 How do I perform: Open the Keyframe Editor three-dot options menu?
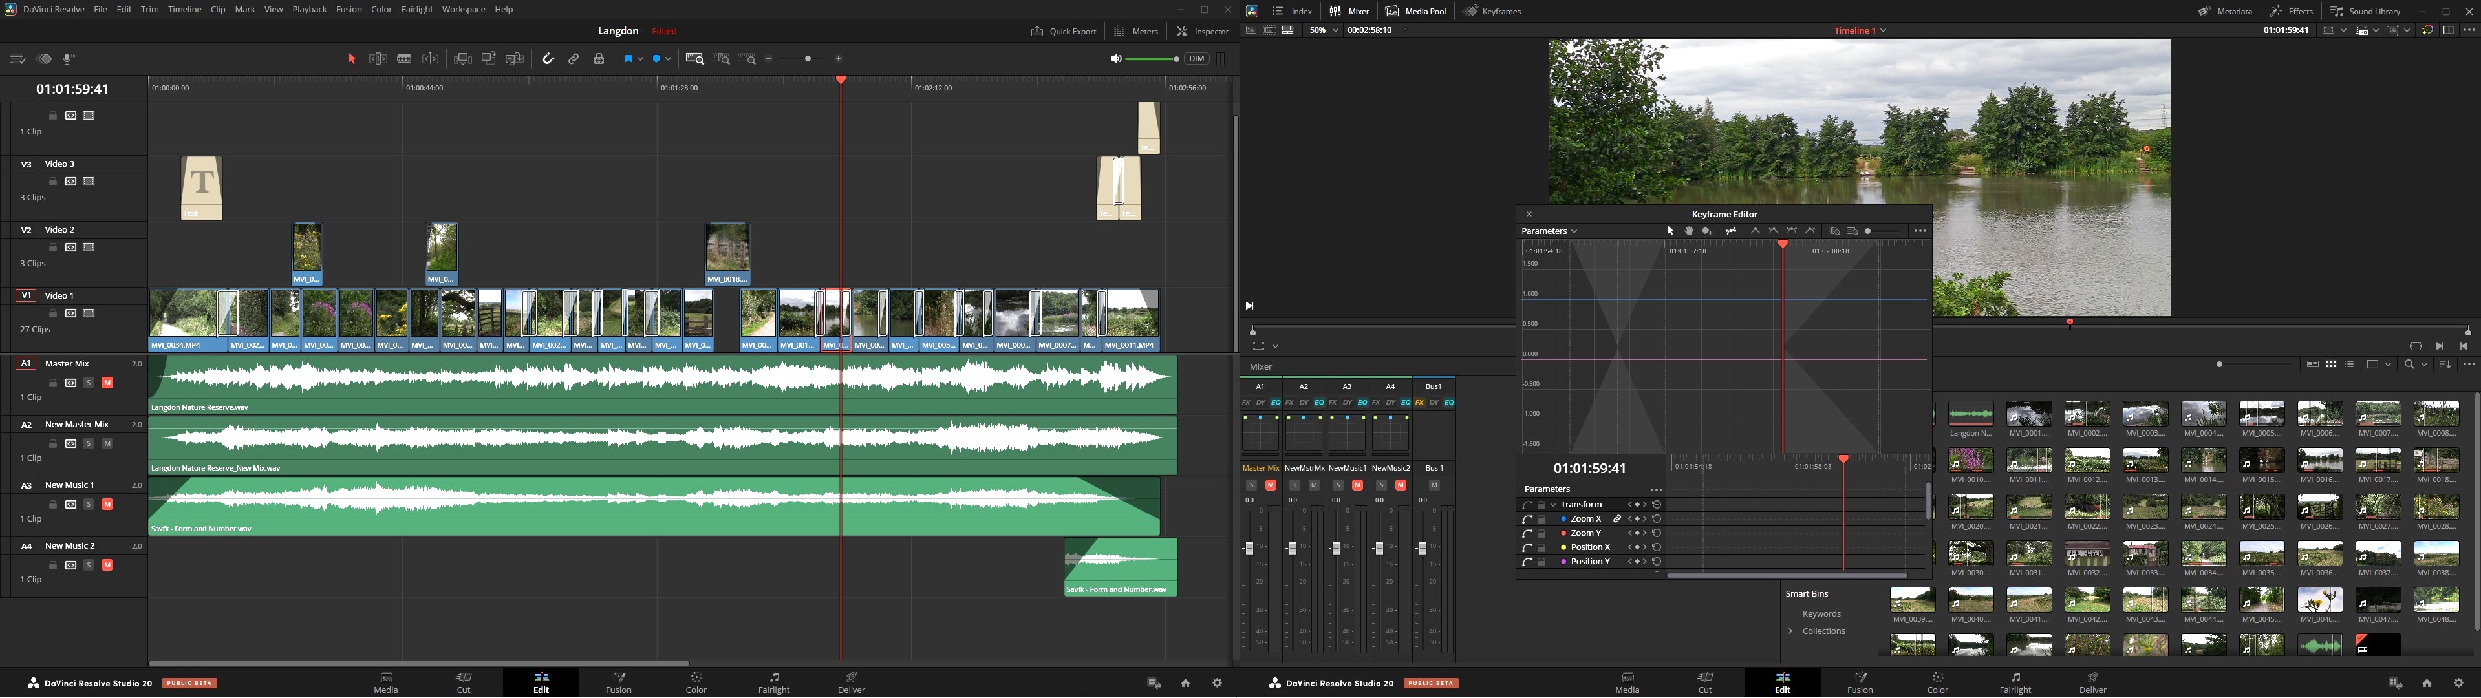click(1920, 231)
